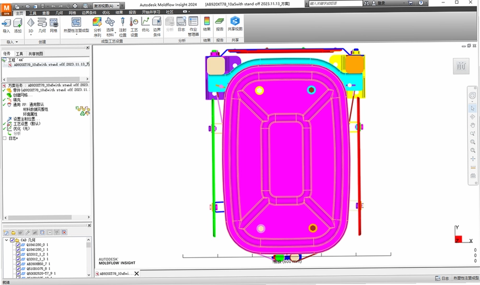This screenshot has height=285, width=480.
Task: Close the AB920XT78 document tab
Action: pos(137,274)
